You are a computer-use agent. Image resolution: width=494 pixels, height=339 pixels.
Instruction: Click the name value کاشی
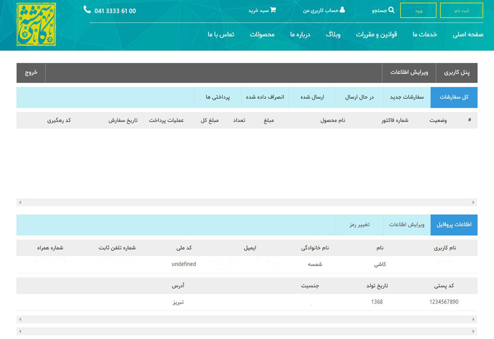(x=380, y=264)
